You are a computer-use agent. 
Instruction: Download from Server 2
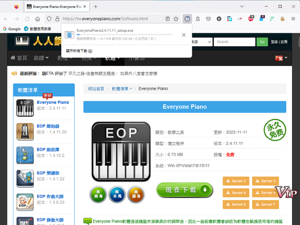(236, 181)
